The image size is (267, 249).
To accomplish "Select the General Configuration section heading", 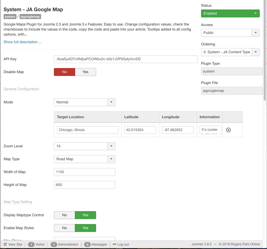I will [x=21, y=89].
